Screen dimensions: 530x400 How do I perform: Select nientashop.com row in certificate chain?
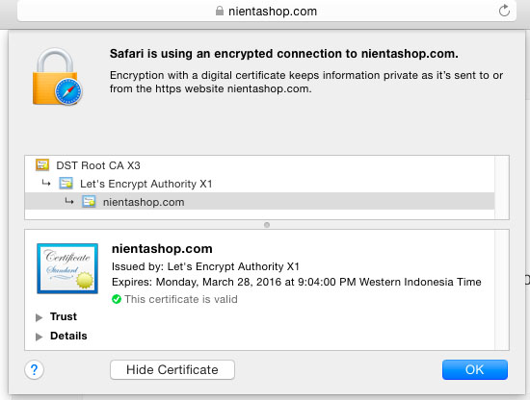click(259, 201)
